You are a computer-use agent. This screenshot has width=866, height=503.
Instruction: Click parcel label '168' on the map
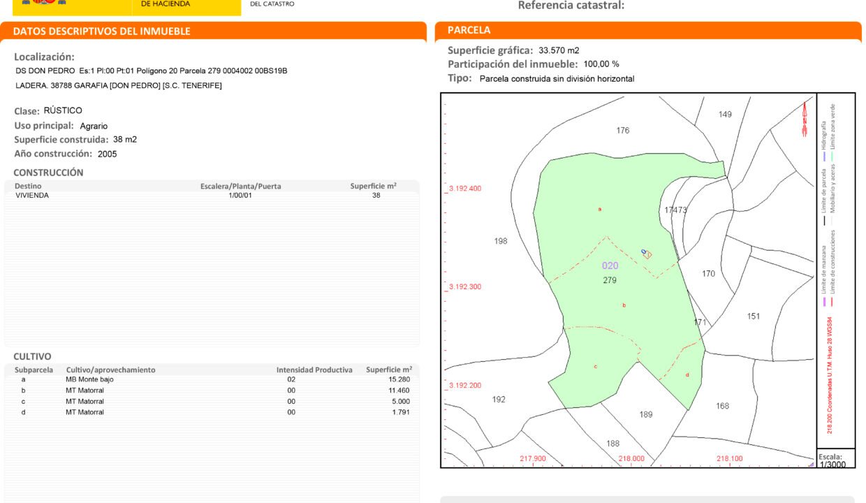point(722,406)
